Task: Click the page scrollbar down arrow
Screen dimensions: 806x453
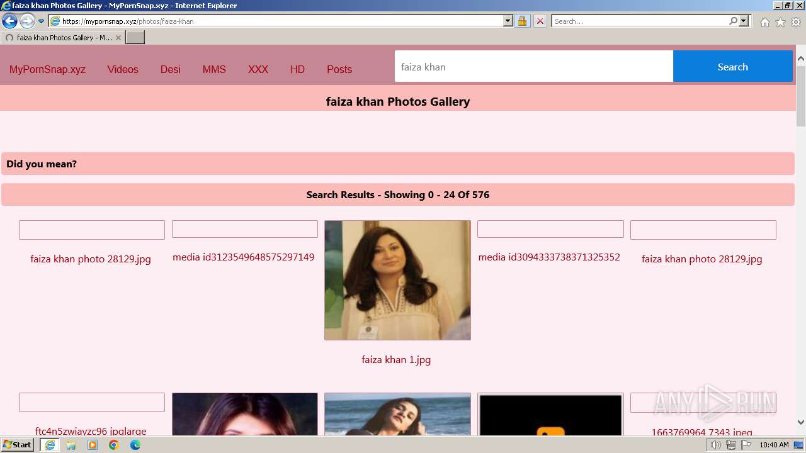Action: click(x=801, y=422)
